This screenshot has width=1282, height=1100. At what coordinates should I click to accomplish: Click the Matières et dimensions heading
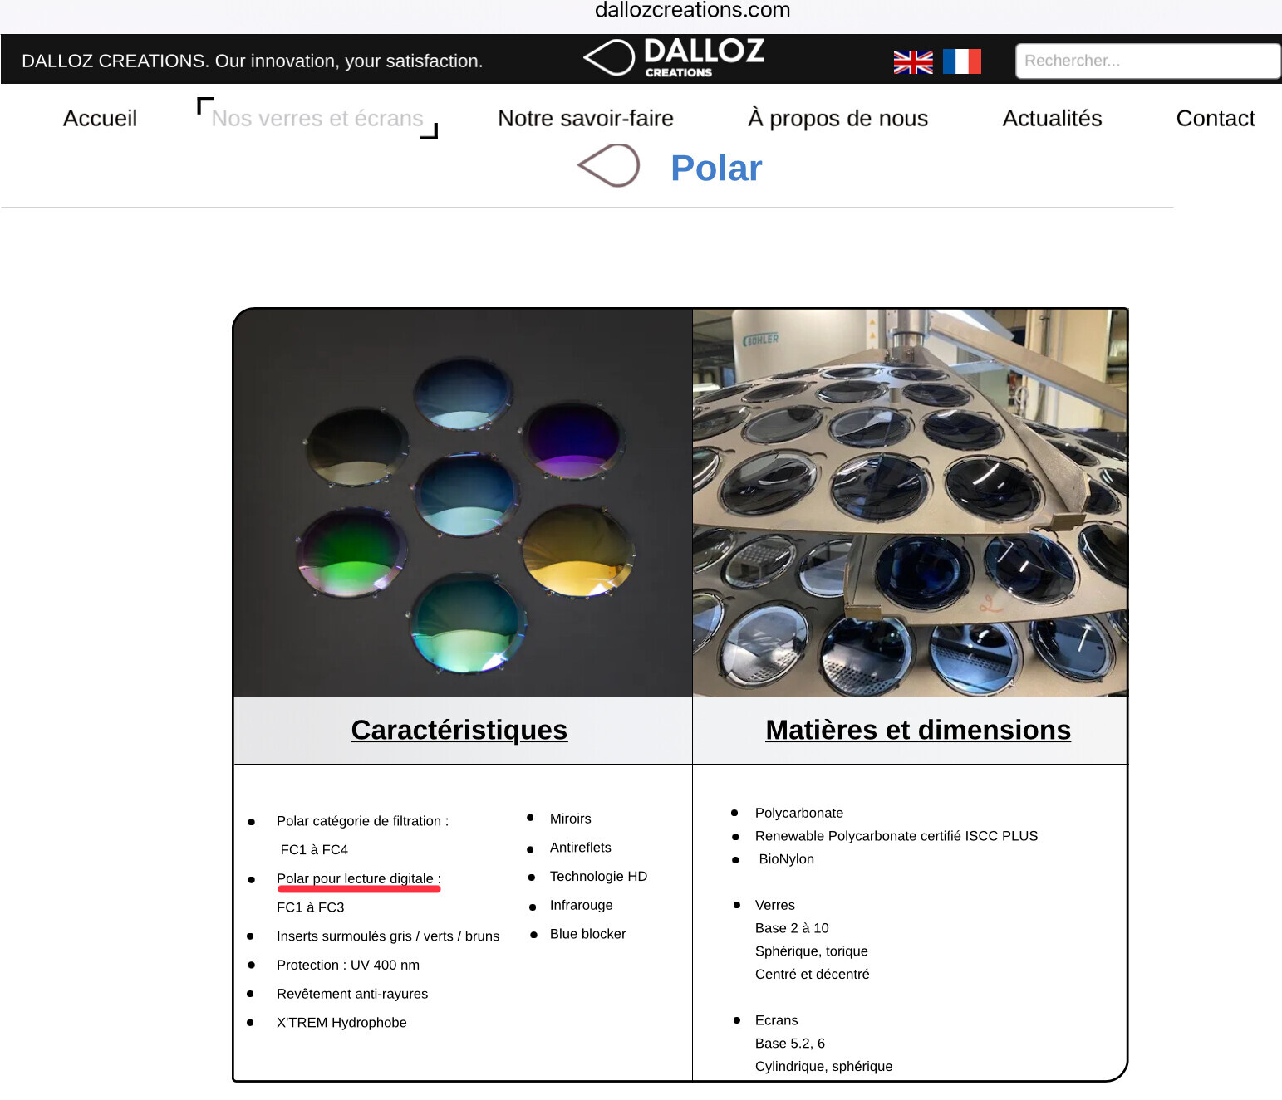918,730
